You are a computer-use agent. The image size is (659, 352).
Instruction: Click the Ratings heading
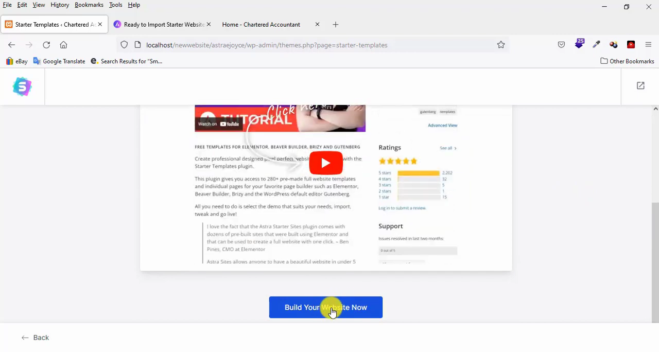tap(390, 148)
